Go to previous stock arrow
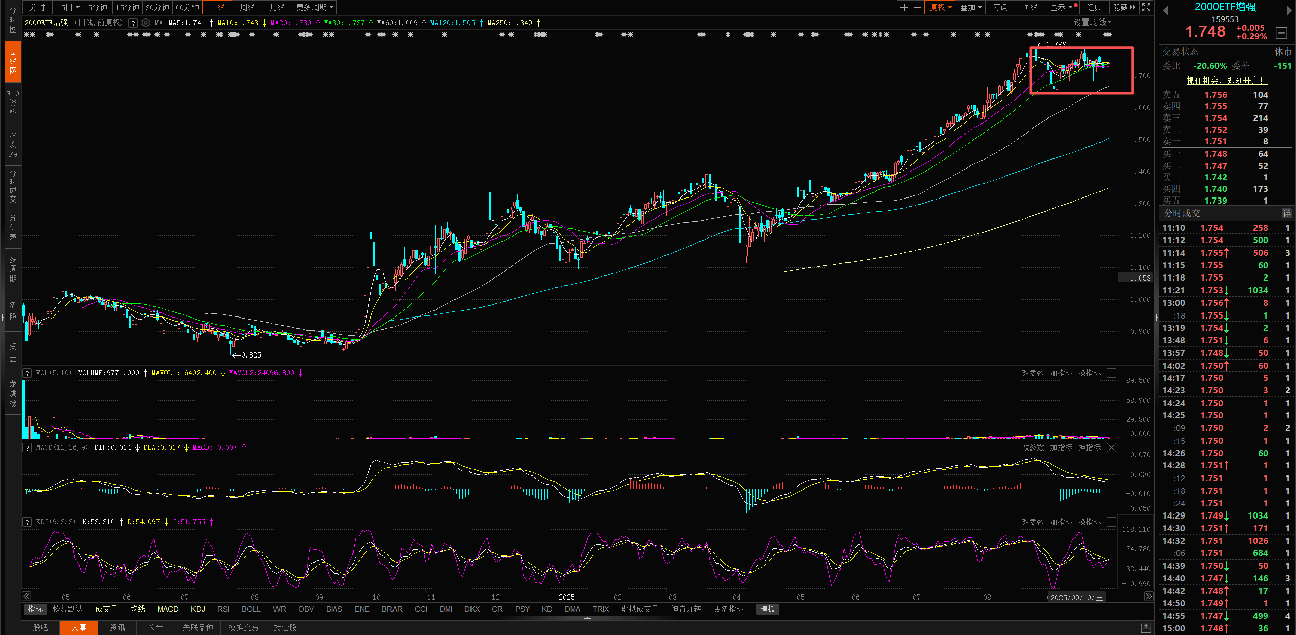 pos(1166,11)
